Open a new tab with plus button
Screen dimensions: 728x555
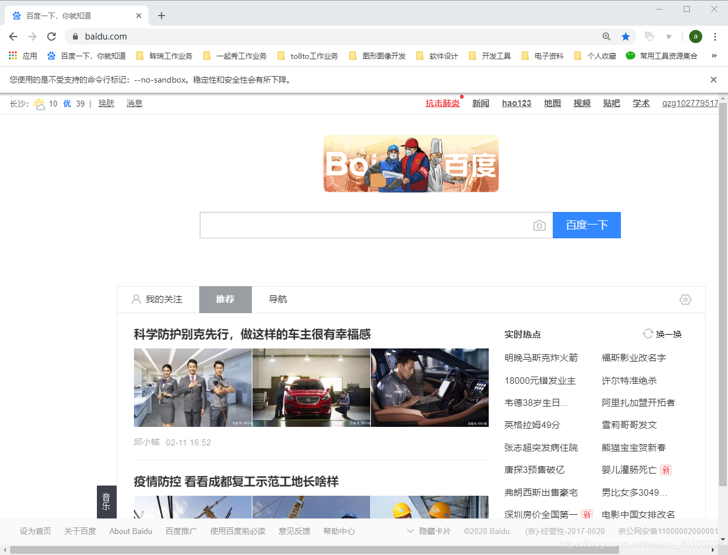pyautogui.click(x=162, y=16)
